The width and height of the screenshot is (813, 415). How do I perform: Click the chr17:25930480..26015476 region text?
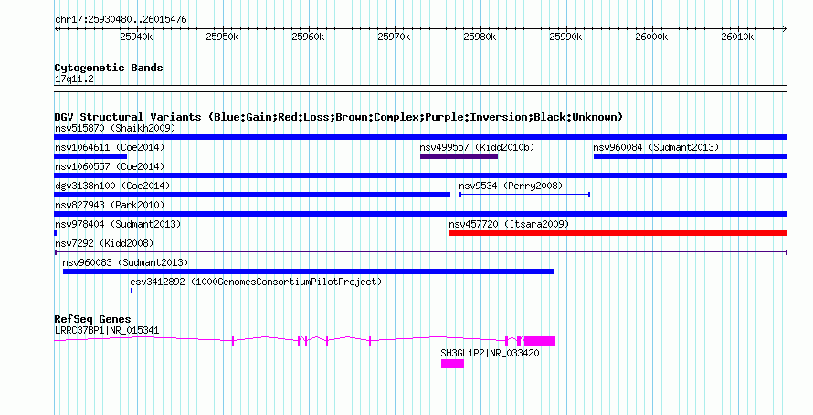121,20
